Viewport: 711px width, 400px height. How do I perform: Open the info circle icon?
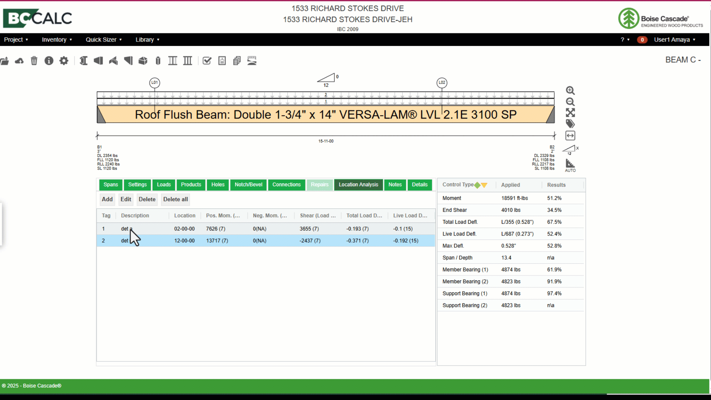coord(49,61)
